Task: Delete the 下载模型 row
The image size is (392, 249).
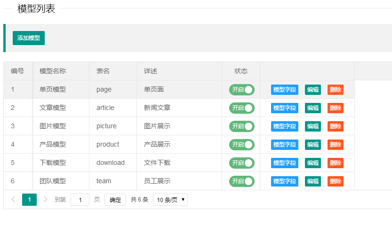Action: pos(335,163)
